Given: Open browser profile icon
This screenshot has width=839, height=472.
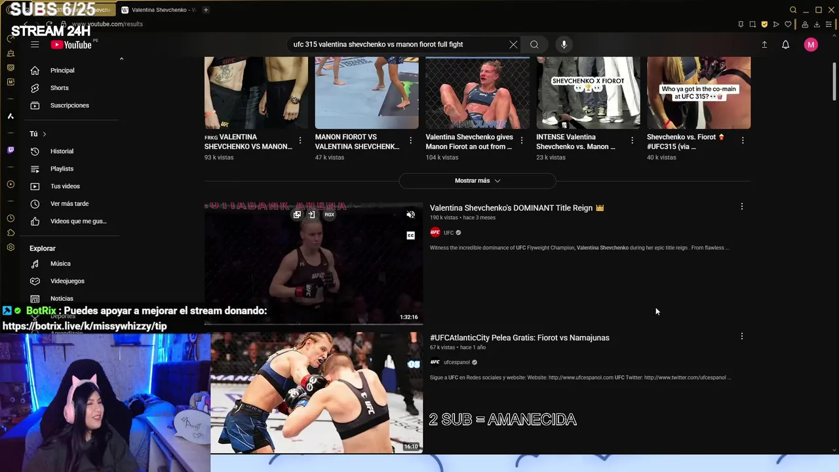Looking at the screenshot, I should click(805, 24).
